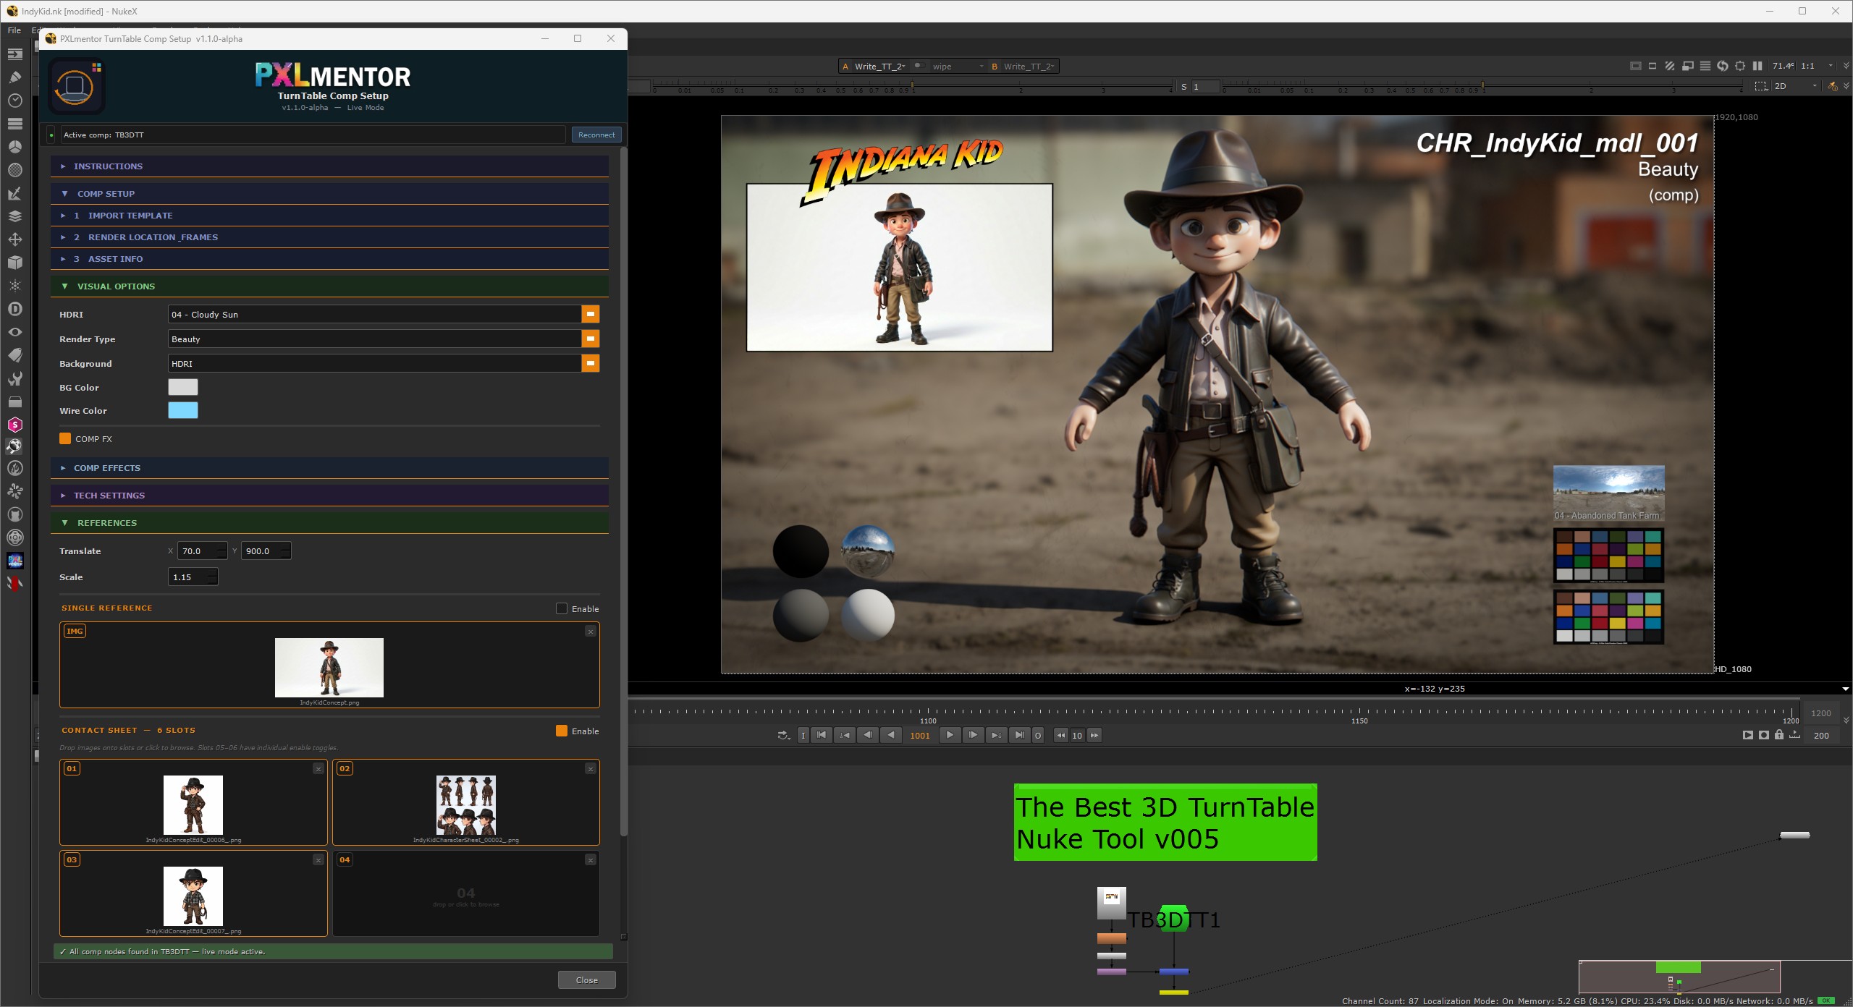Open the Deep nodes D menu
Viewport: 1853px width, 1007px height.
pyautogui.click(x=14, y=309)
